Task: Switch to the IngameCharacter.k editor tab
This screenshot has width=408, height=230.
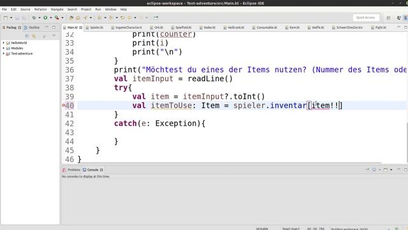Action: 127,27
